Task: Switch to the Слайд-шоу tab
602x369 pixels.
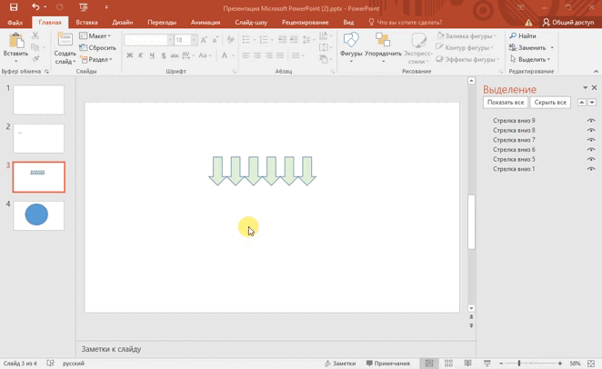Action: (251, 22)
